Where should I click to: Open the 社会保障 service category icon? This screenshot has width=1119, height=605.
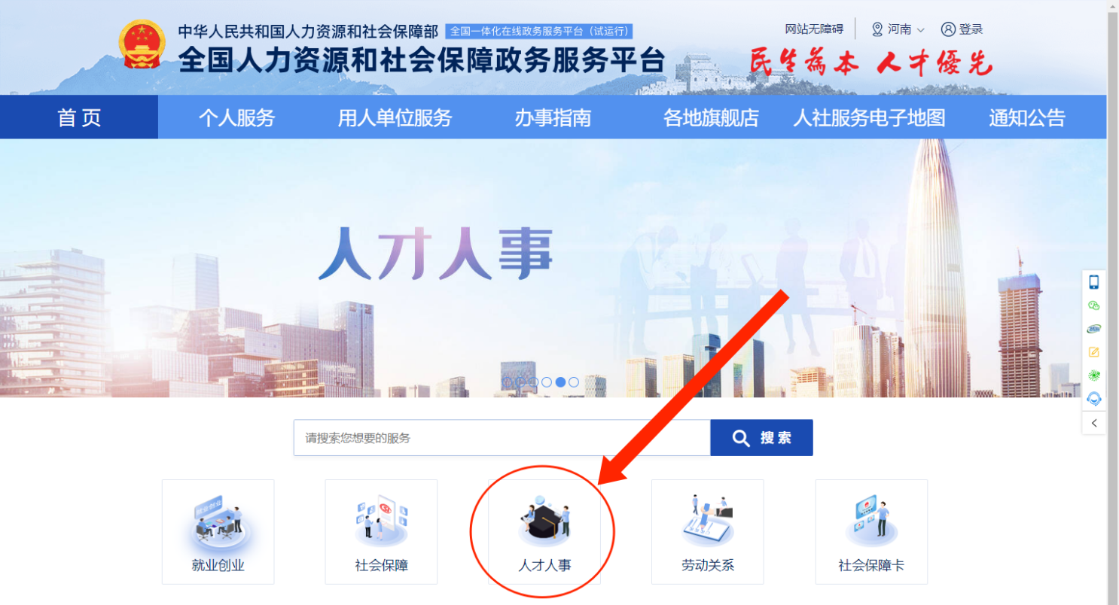[381, 532]
